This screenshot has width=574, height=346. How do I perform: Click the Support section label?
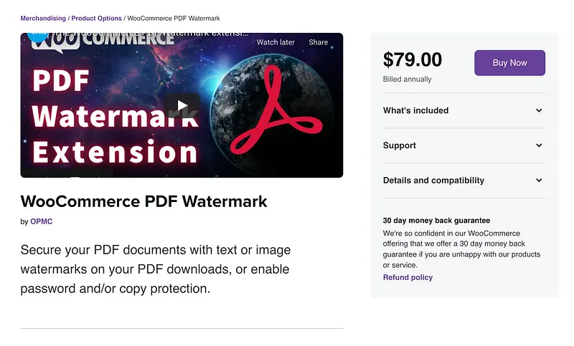pos(400,145)
